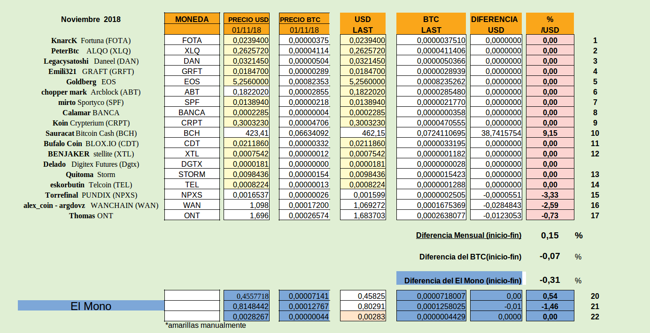Select the 1,683703 USD LAST cell
The width and height of the screenshot is (650, 333).
(x=363, y=215)
